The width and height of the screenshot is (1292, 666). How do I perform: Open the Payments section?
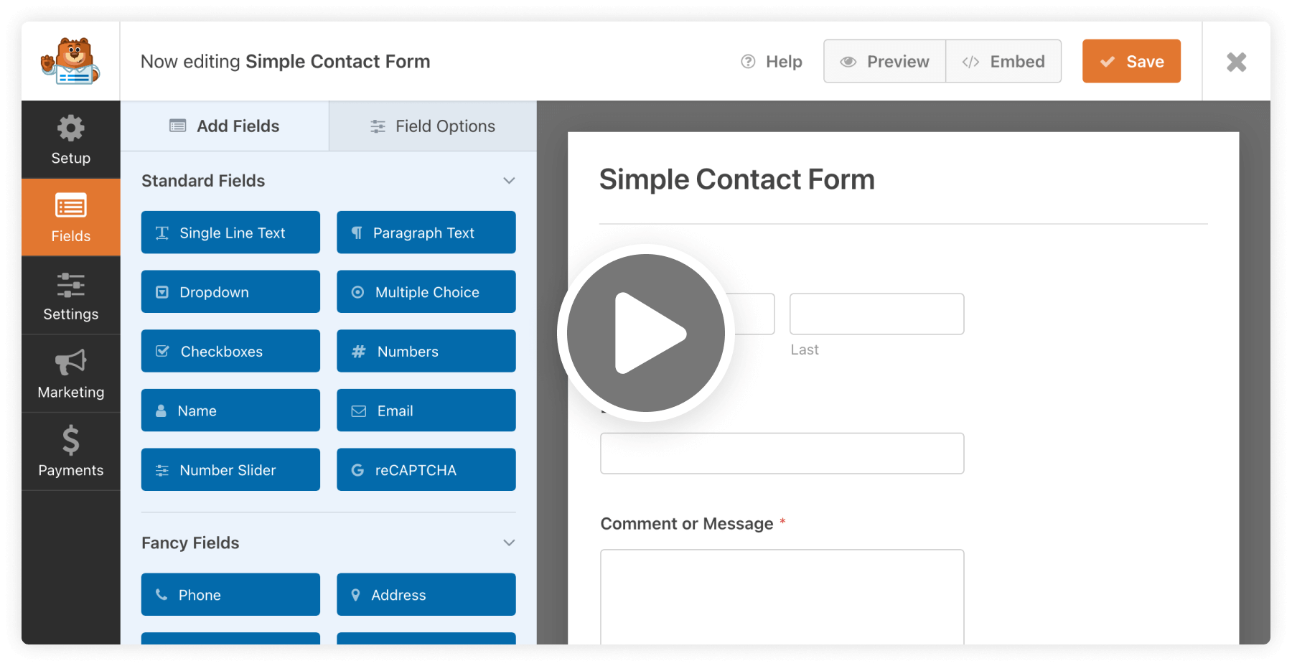70,451
